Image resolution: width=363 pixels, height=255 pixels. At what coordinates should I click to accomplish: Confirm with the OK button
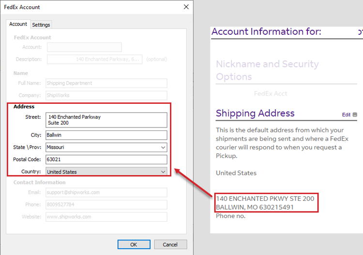click(134, 244)
